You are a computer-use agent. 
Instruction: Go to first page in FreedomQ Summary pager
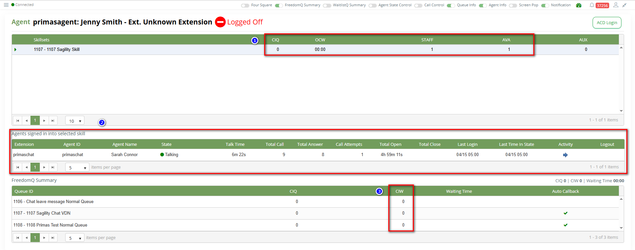point(18,238)
